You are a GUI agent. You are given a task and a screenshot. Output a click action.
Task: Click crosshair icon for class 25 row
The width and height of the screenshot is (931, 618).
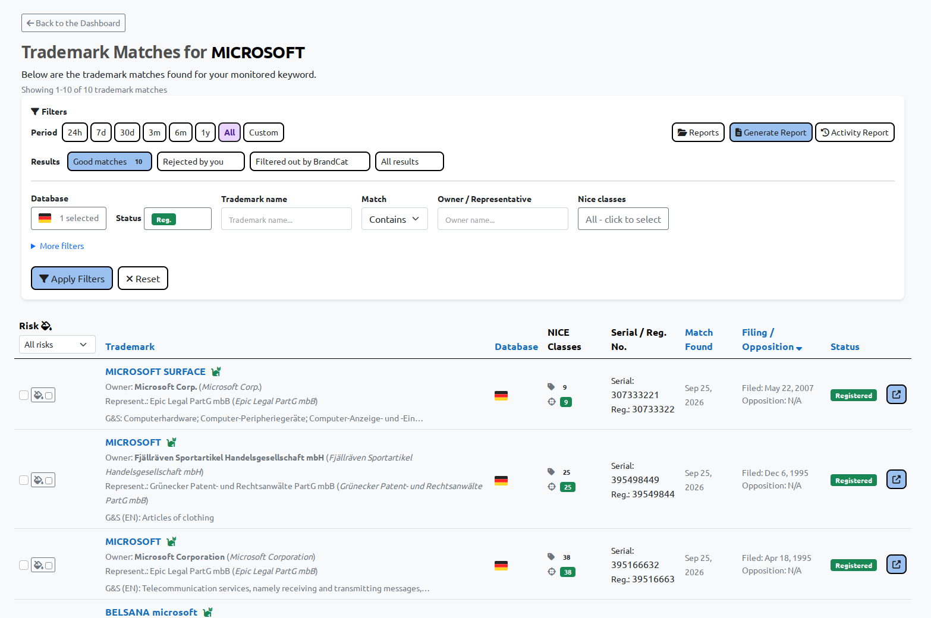[551, 487]
